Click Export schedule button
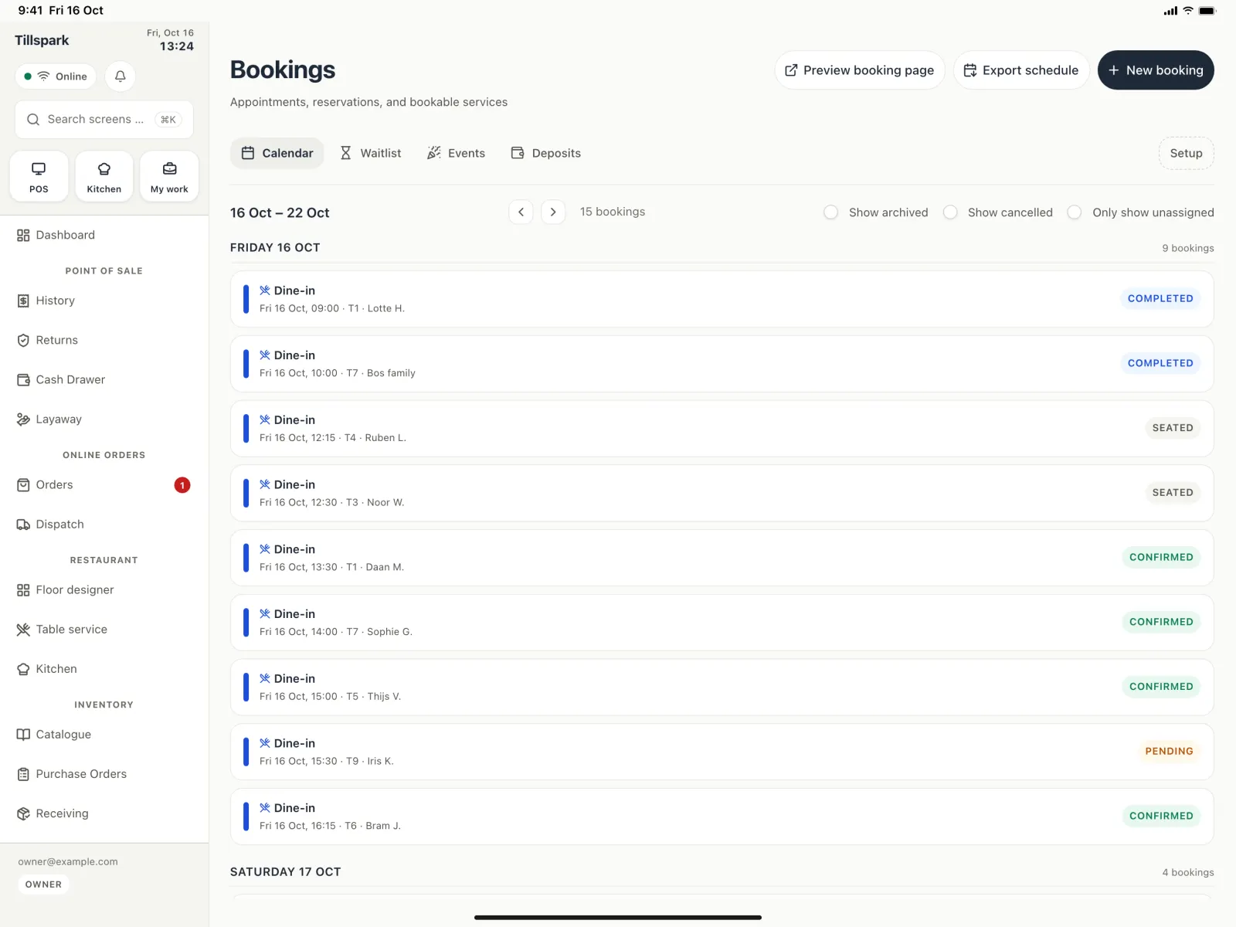 click(x=1021, y=70)
